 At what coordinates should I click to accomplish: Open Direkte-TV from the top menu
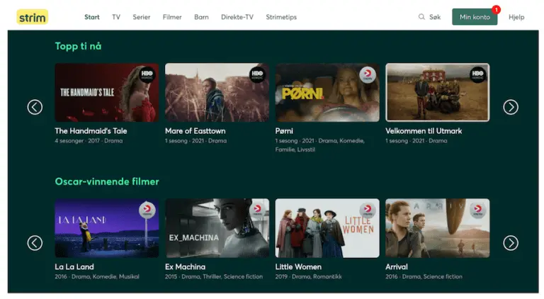pyautogui.click(x=237, y=17)
